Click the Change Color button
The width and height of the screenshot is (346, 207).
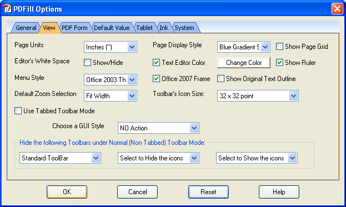point(244,63)
